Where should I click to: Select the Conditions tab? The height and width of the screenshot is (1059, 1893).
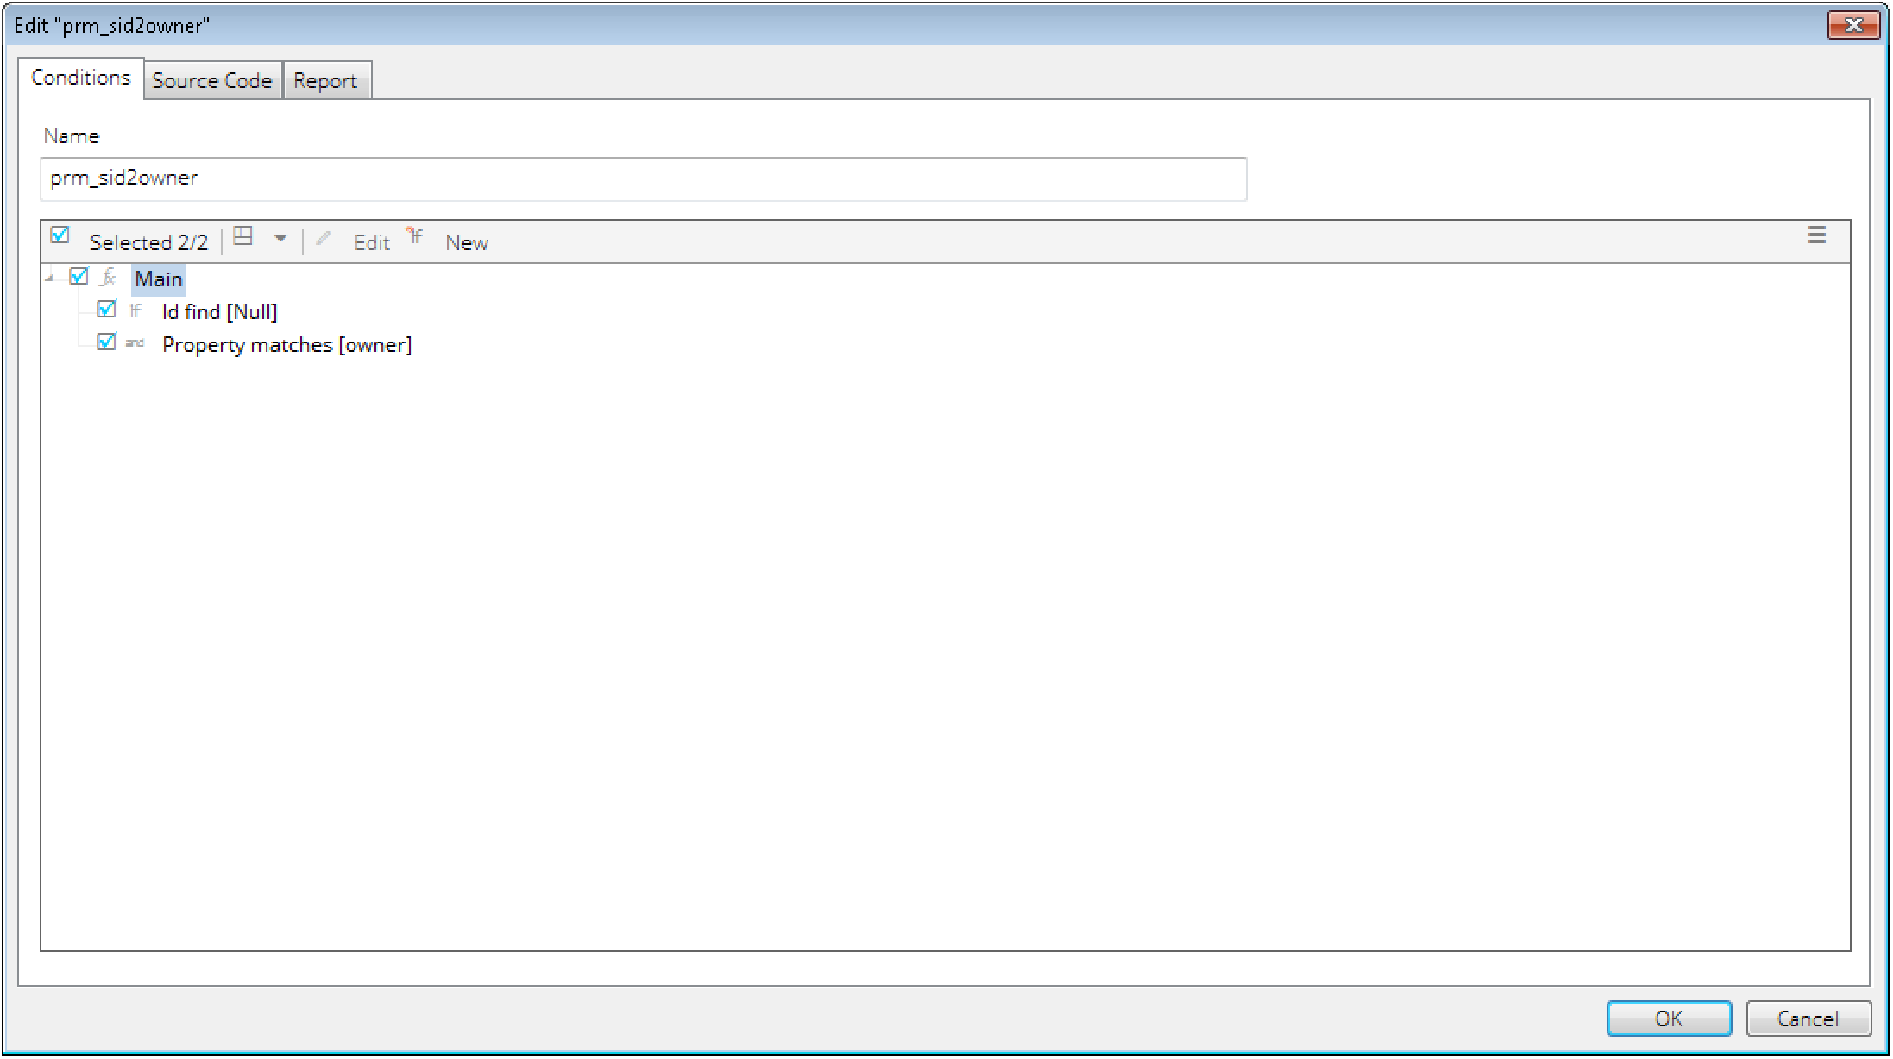click(x=79, y=79)
